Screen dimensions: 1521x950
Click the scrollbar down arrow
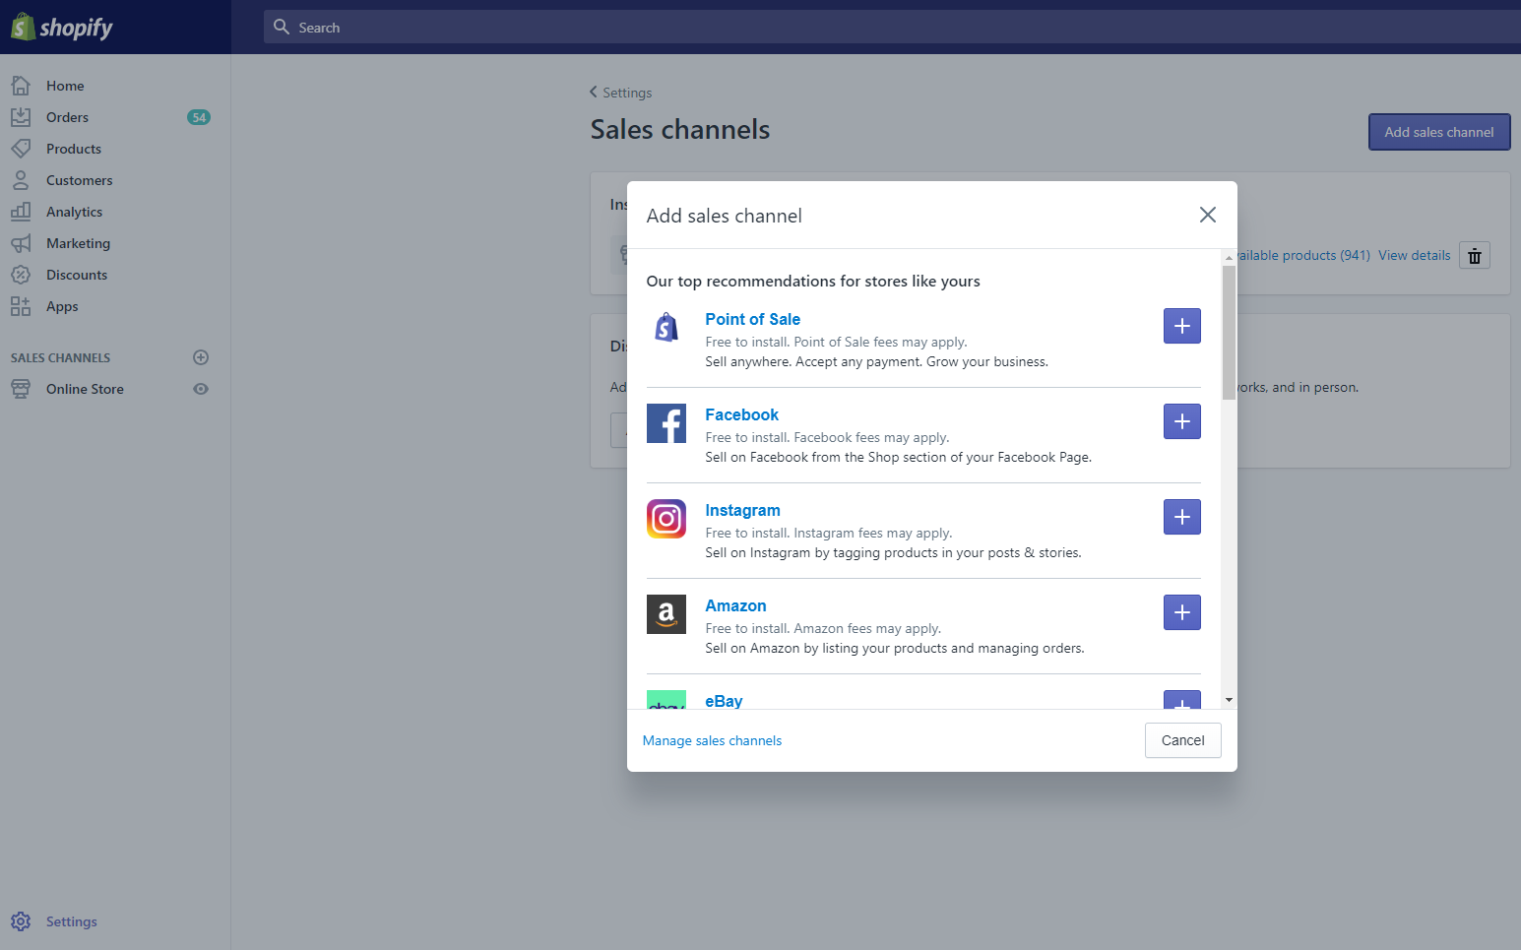(1229, 700)
